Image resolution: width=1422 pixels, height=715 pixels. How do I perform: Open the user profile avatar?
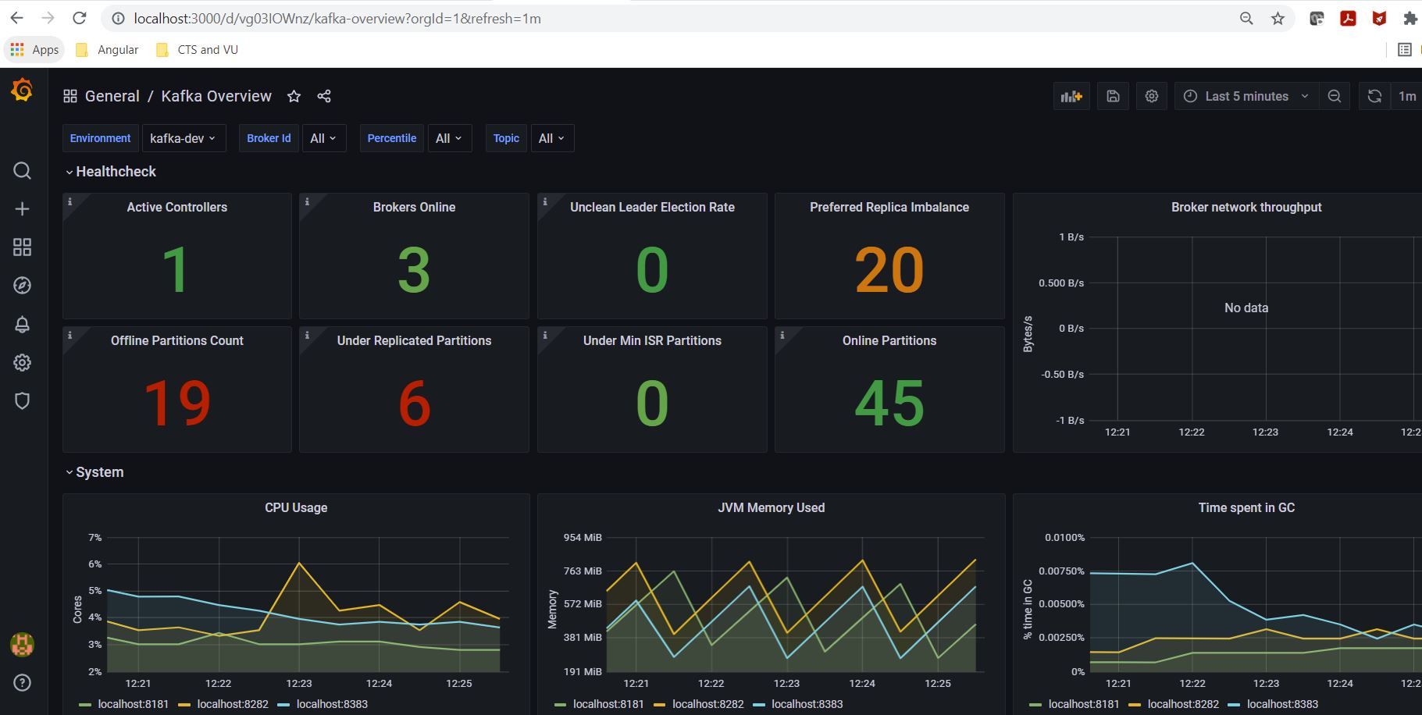[x=22, y=645]
